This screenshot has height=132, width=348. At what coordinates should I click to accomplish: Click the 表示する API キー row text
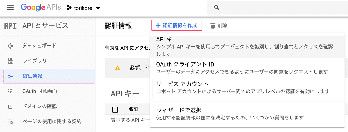(130, 120)
